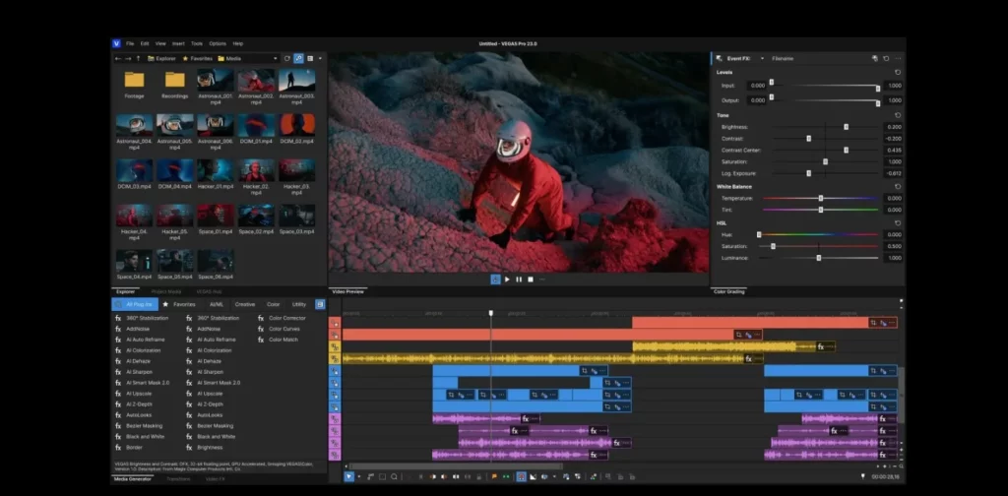
Task: Reset all Event FX settings
Action: [887, 58]
